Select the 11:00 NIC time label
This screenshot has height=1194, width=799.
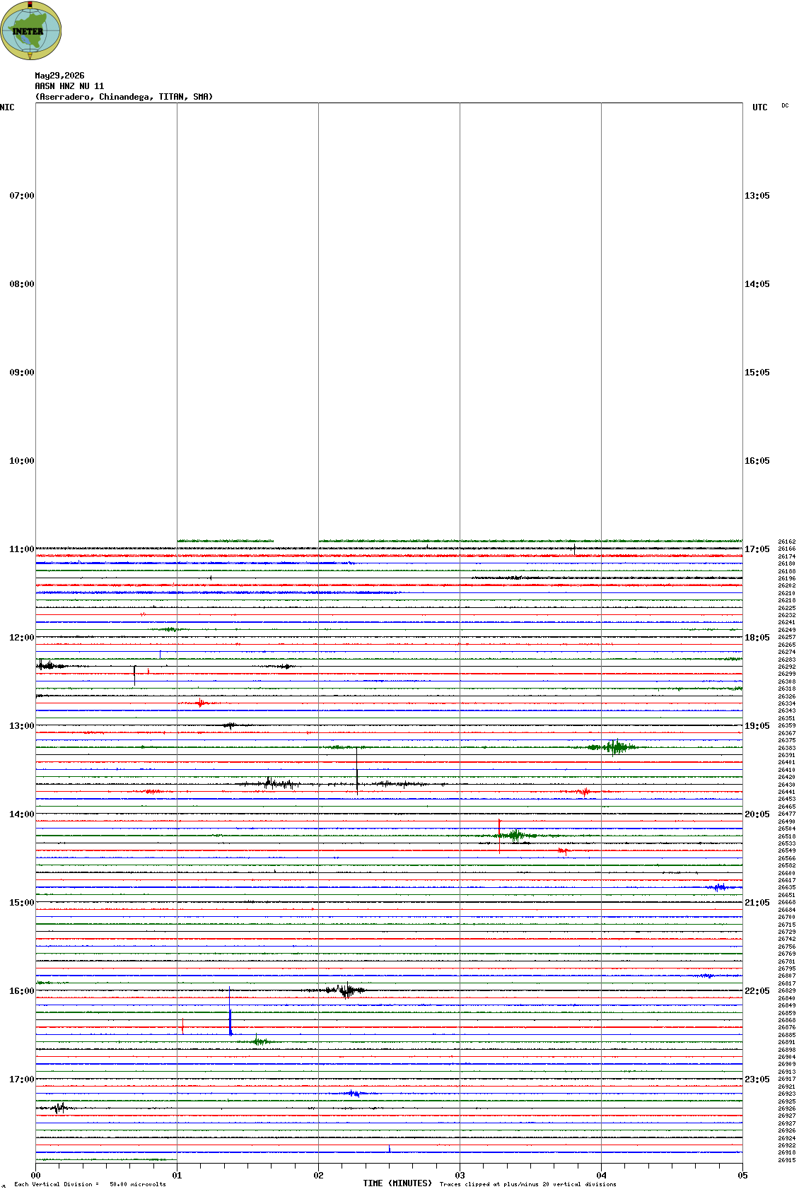(21, 549)
